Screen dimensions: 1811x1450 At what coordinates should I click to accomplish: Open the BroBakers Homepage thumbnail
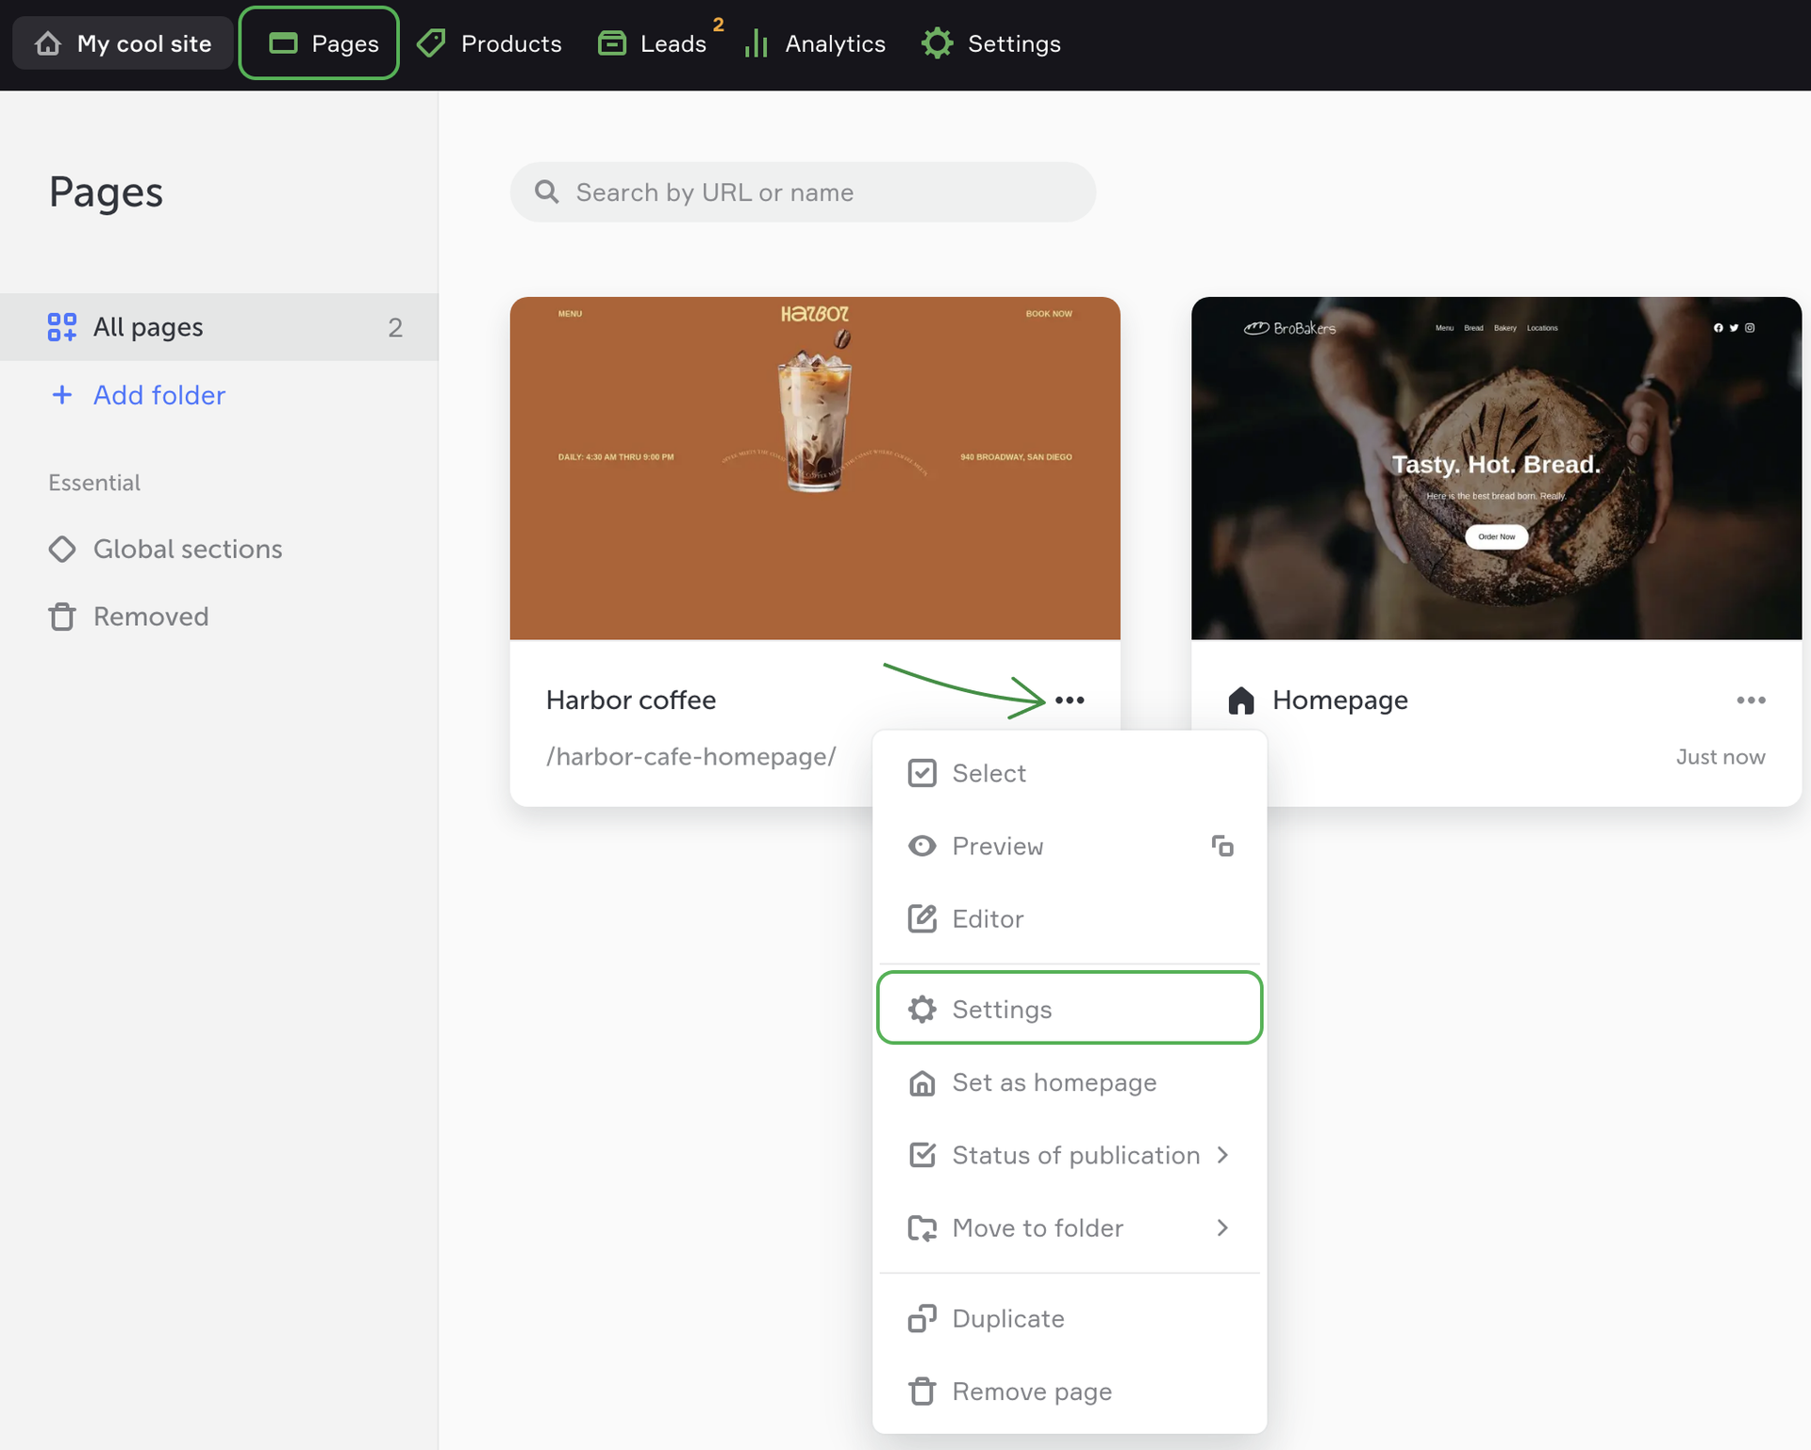1496,468
